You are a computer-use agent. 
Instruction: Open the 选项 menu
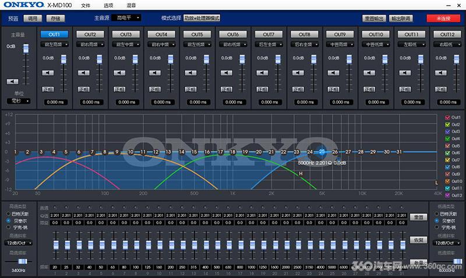pos(108,5)
